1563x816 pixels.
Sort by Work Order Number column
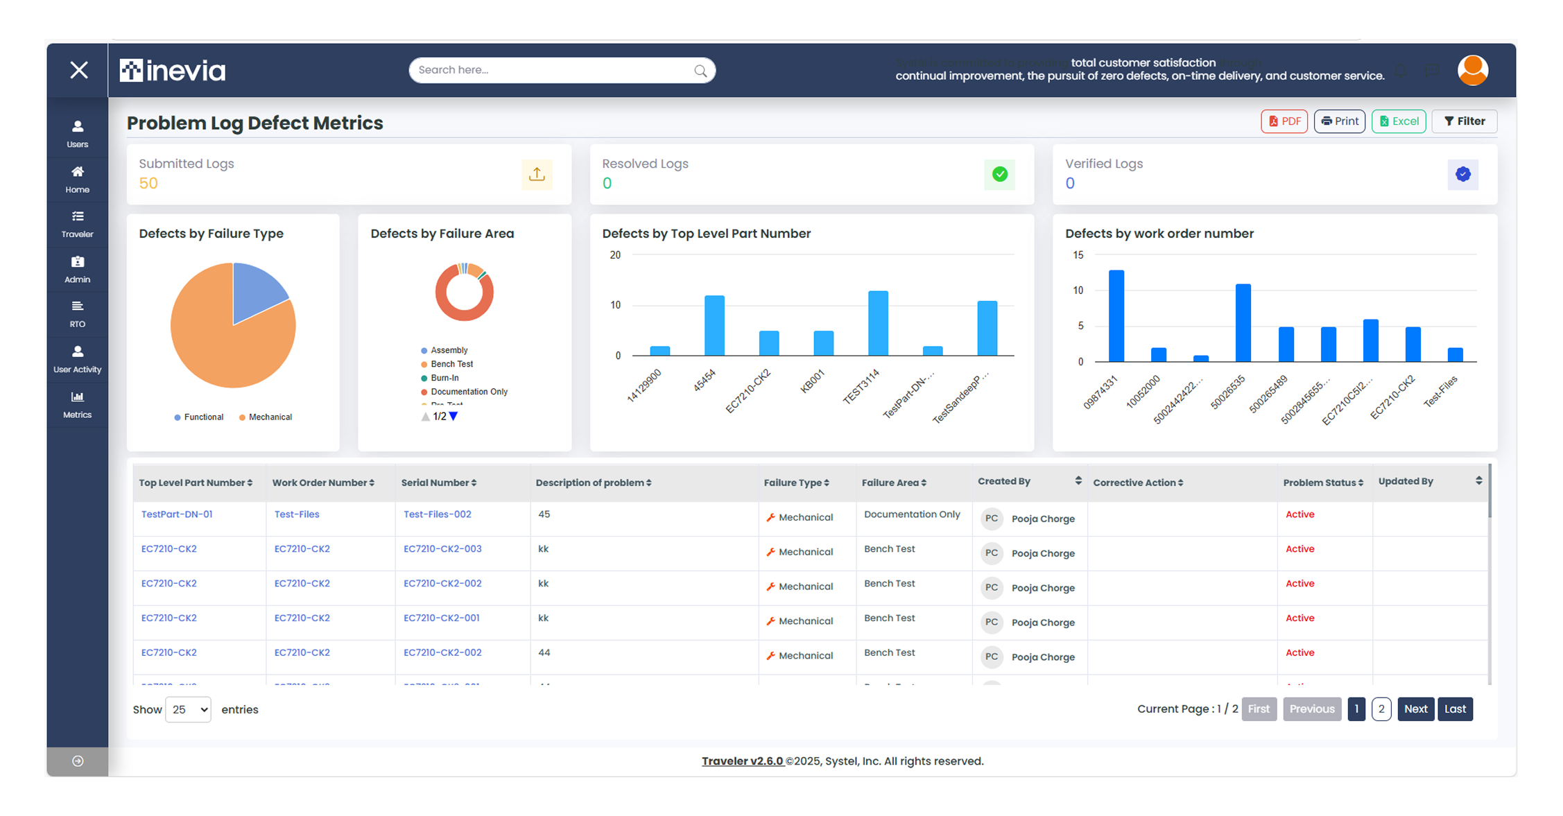pos(323,483)
